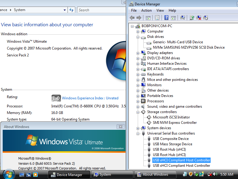This screenshot has width=238, height=179.
Task: Expand the Computer node in the device tree
Action: click(138, 32)
